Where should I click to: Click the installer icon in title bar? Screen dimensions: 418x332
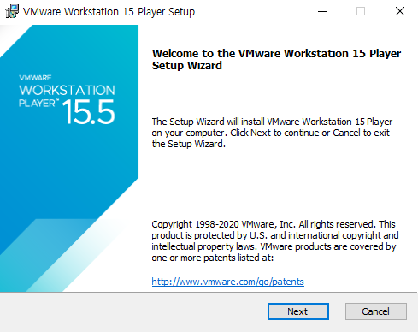12,11
